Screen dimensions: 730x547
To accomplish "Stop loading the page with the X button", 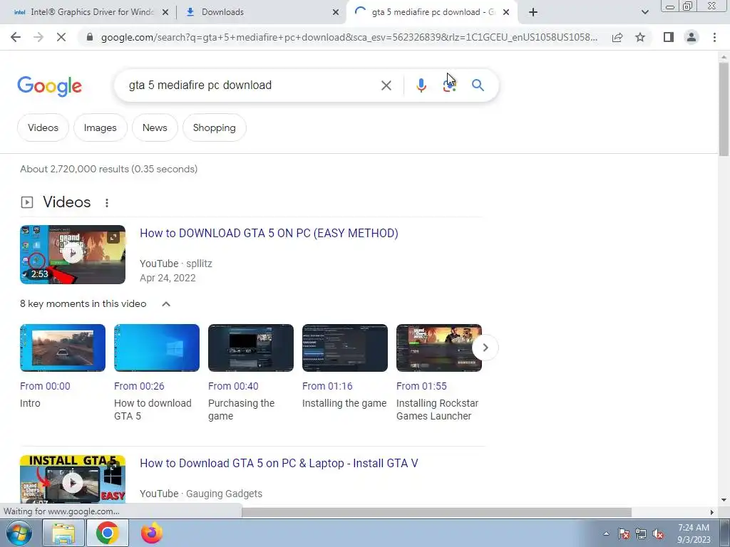I will [x=61, y=37].
